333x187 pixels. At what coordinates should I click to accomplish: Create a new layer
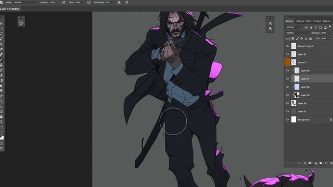coord(326,163)
